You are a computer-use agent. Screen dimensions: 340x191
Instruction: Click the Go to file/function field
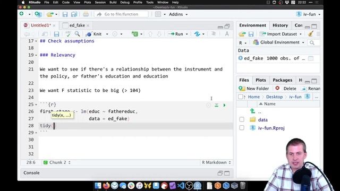(122, 14)
